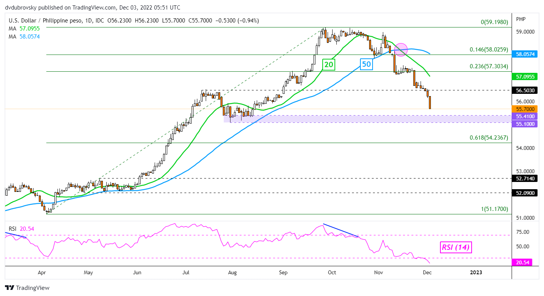The width and height of the screenshot is (544, 296).
Task: Click the −0.5300 (−0.94%) change value
Action: pos(237,21)
